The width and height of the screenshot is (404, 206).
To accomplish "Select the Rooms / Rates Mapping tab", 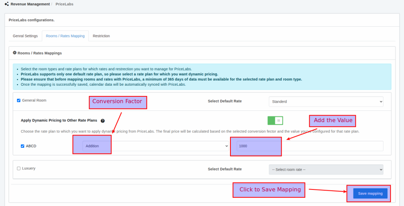I will [65, 36].
